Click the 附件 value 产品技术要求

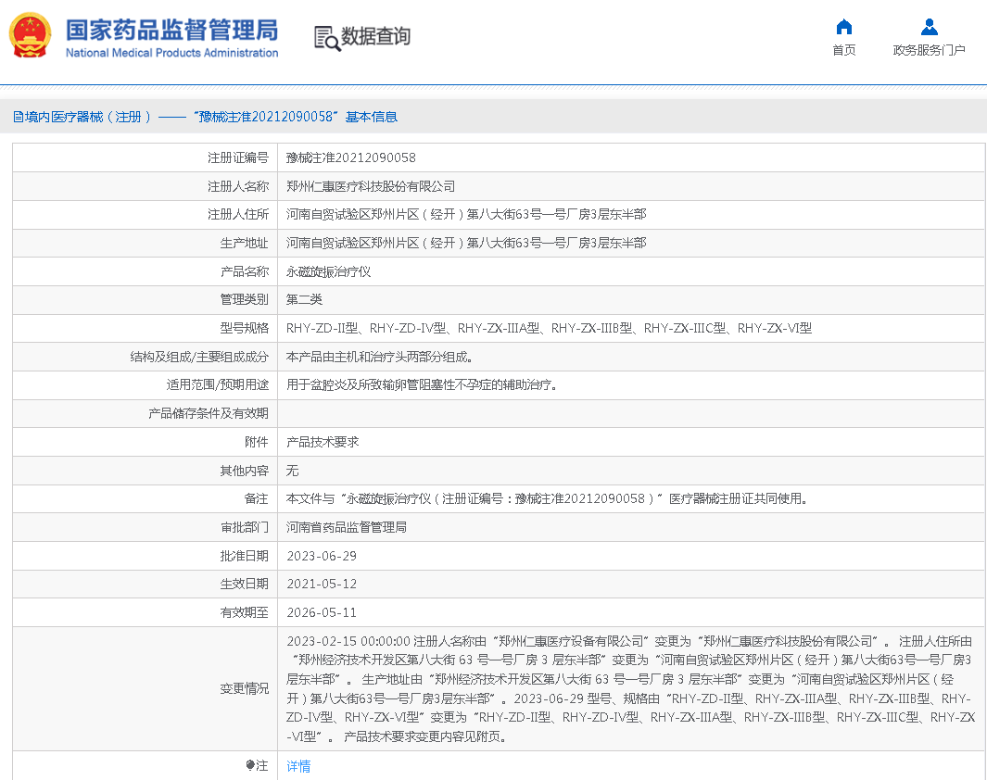click(323, 442)
